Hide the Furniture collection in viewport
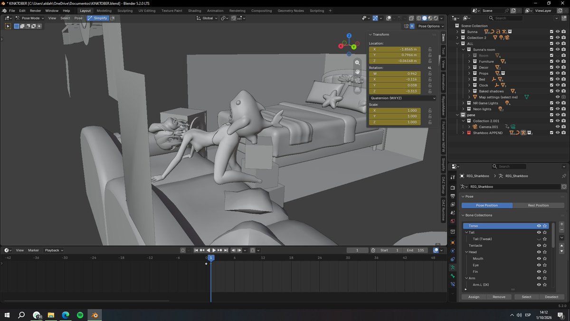The height and width of the screenshot is (321, 570). click(557, 61)
